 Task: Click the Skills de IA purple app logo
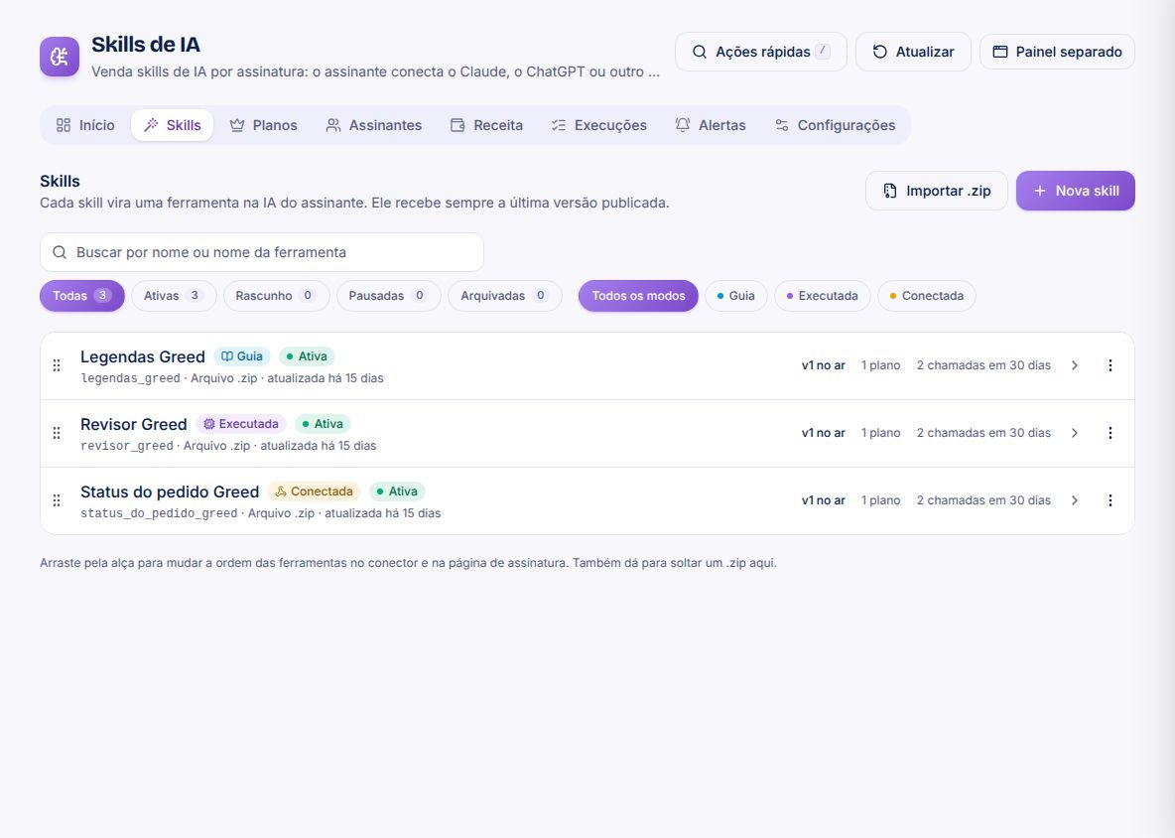(60, 57)
